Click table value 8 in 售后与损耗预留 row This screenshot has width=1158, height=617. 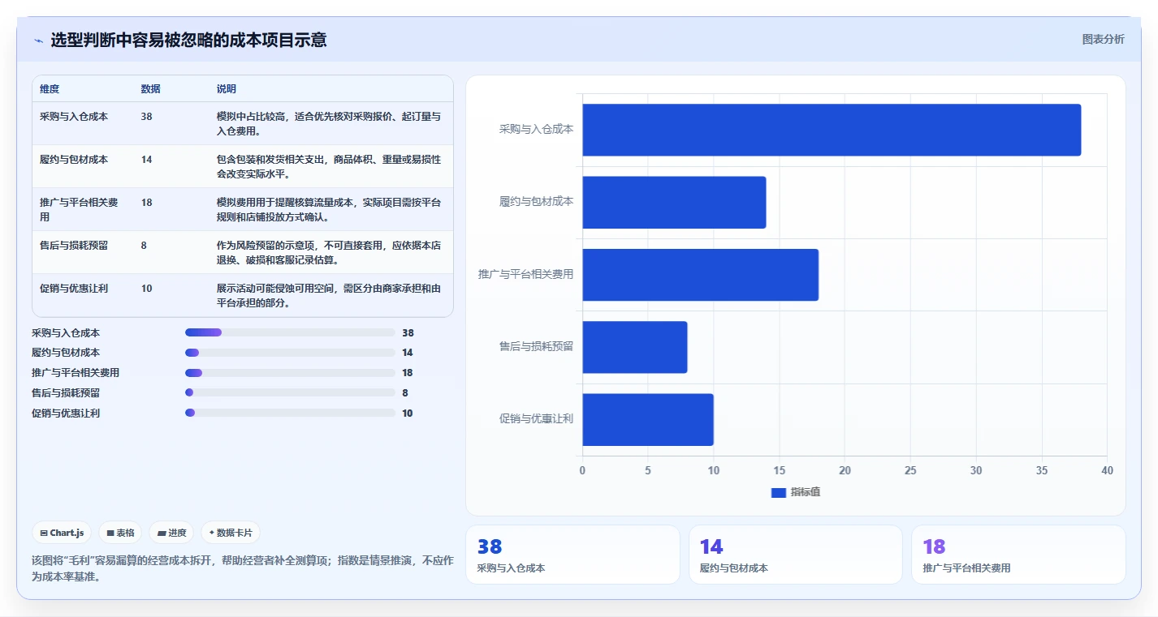coord(144,246)
